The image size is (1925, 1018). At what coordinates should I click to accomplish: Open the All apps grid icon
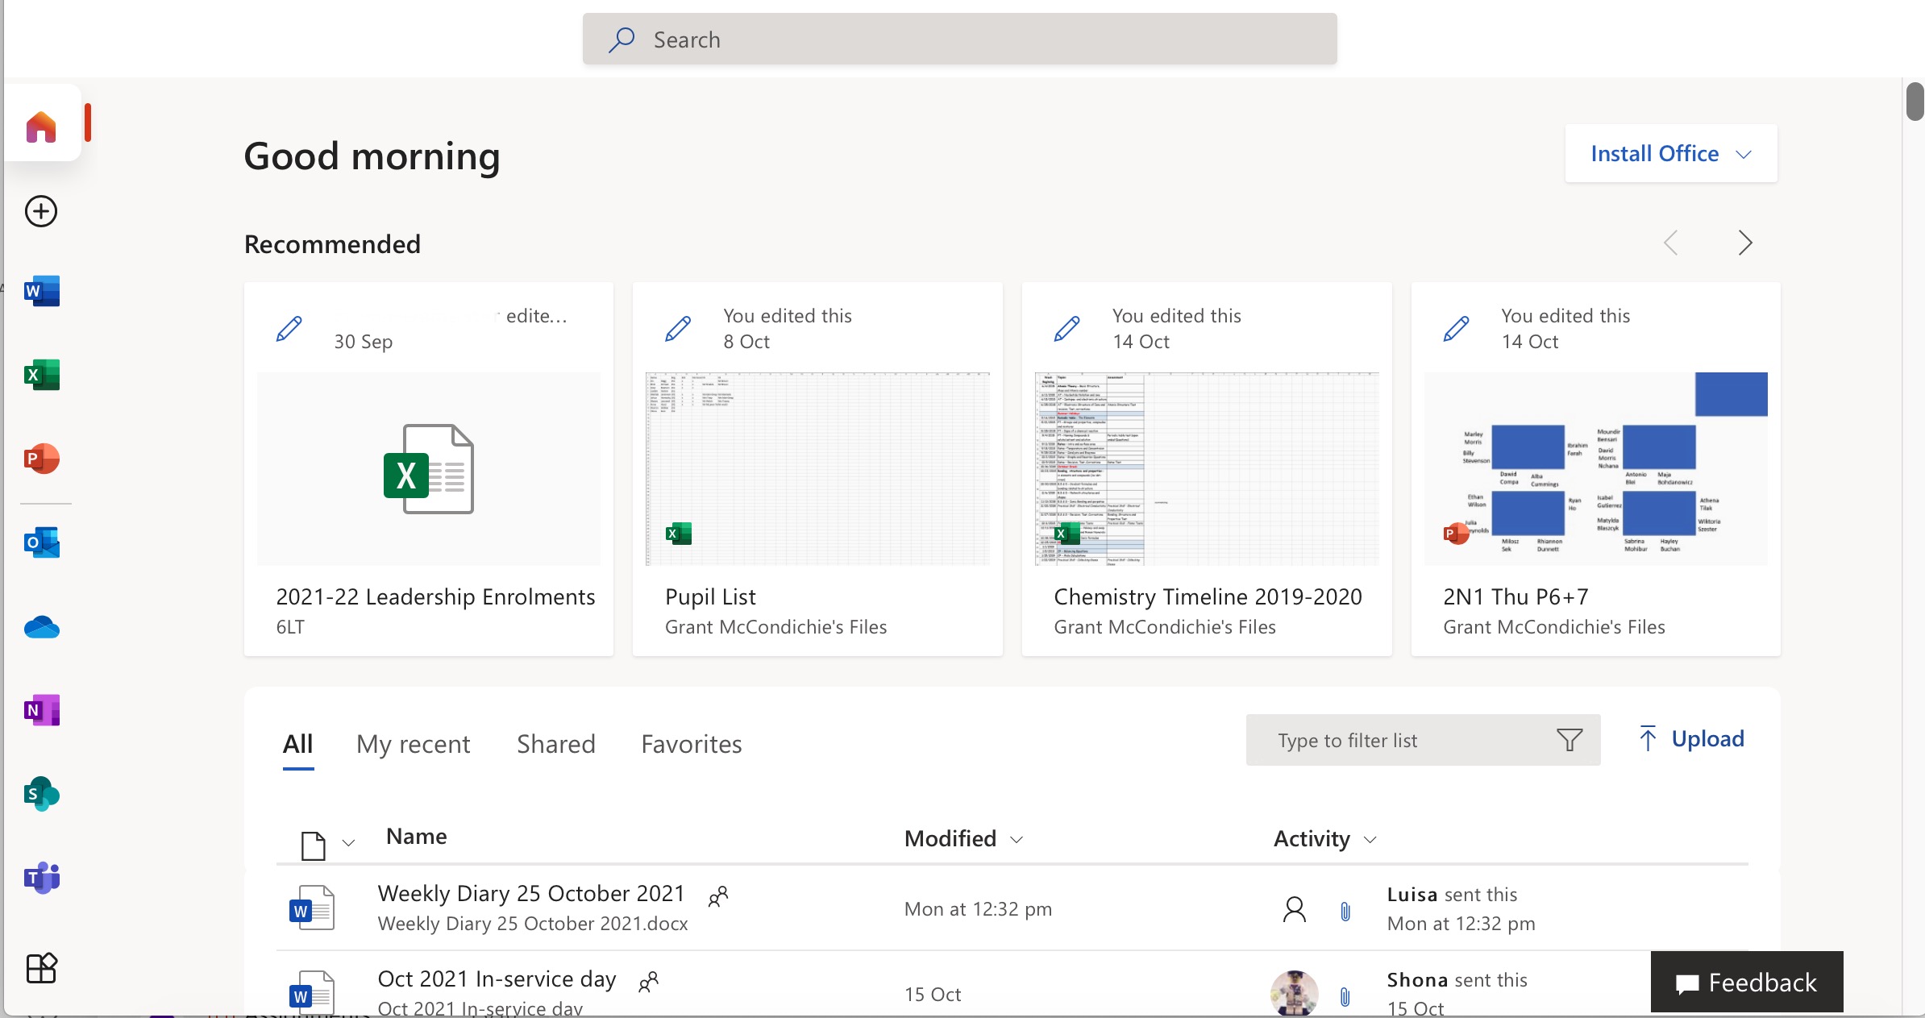tap(41, 968)
